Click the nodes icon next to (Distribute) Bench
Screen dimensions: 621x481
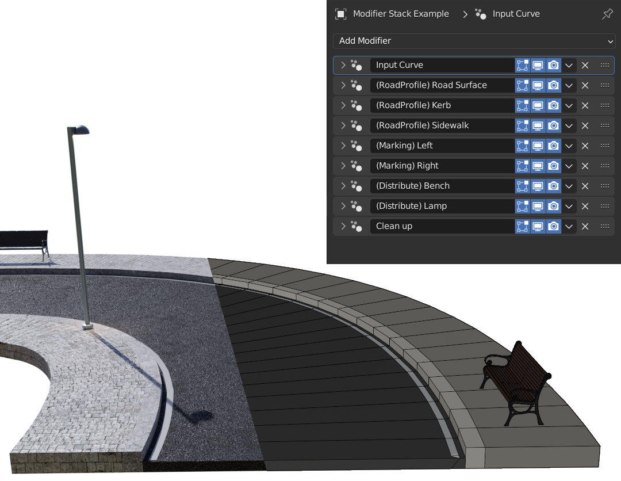(x=356, y=186)
